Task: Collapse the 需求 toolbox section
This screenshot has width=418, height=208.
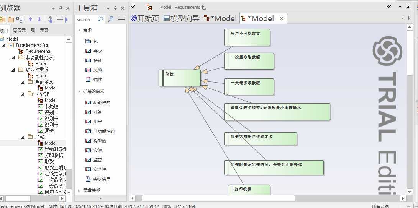Action: (x=79, y=30)
